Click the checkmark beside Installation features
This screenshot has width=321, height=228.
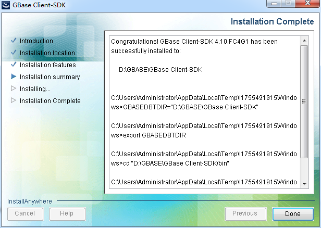tap(13, 65)
